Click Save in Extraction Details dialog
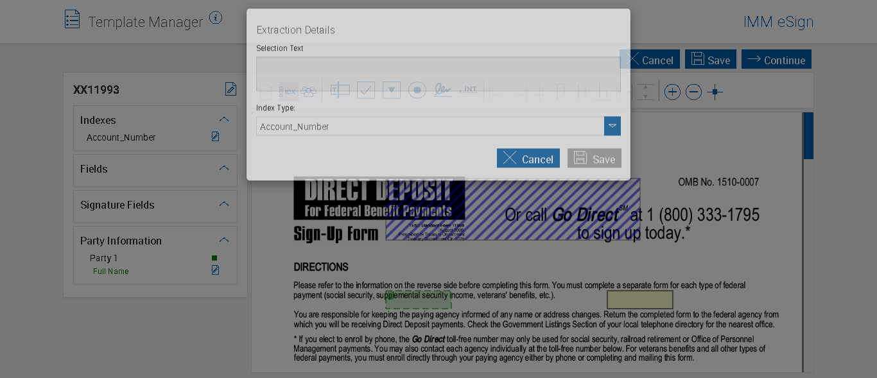Image resolution: width=877 pixels, height=378 pixels. [595, 159]
